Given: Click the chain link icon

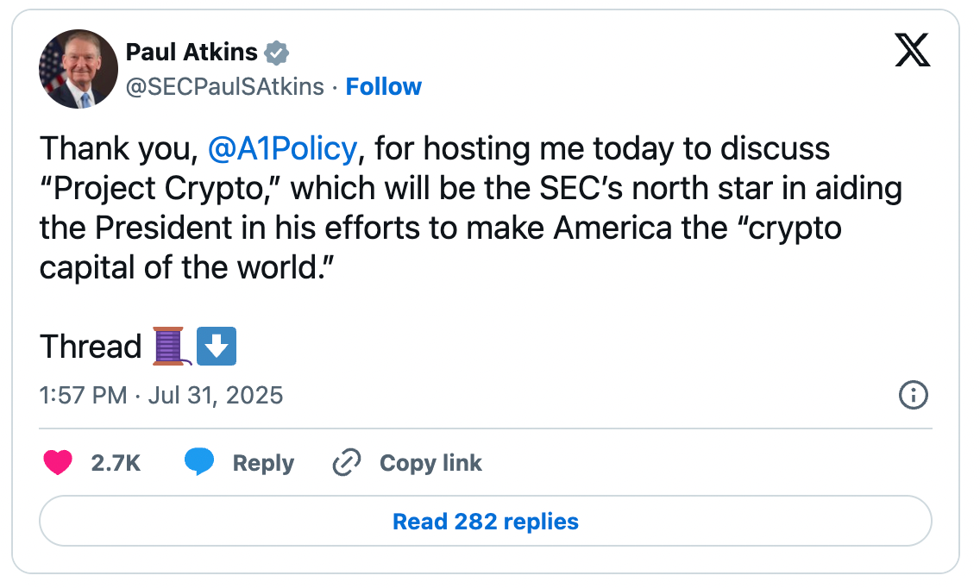Looking at the screenshot, I should coord(346,463).
